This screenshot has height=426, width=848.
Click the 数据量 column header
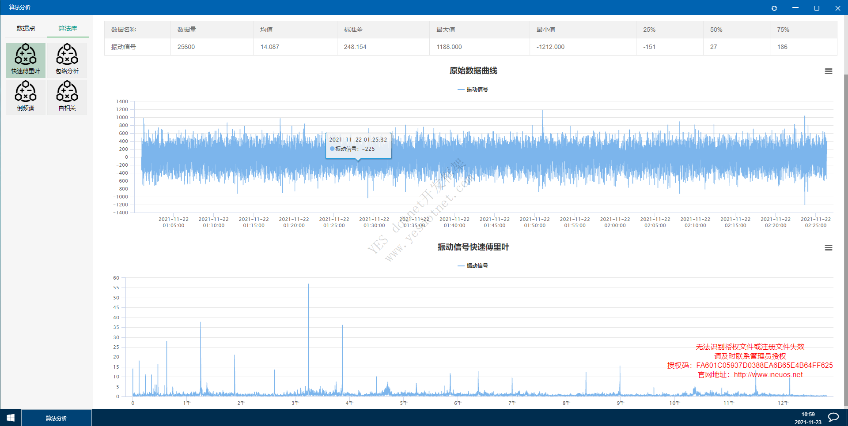[x=212, y=30]
